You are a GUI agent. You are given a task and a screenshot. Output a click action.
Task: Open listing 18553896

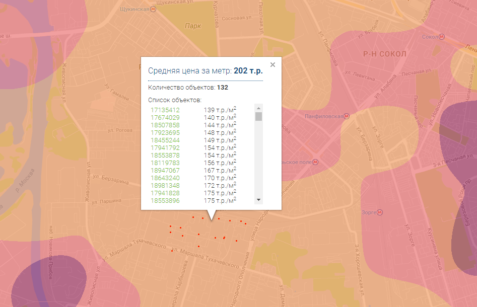pos(165,201)
